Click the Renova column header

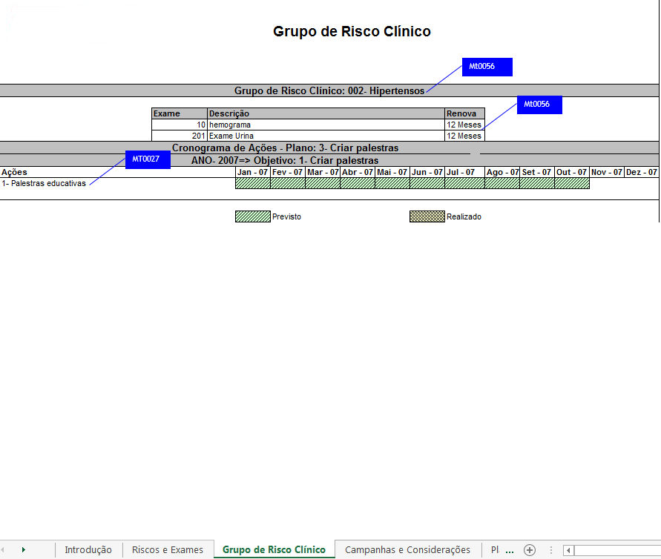[464, 113]
